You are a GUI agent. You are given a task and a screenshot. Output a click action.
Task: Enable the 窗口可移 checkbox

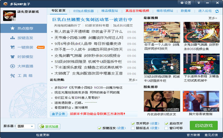(166, 128)
